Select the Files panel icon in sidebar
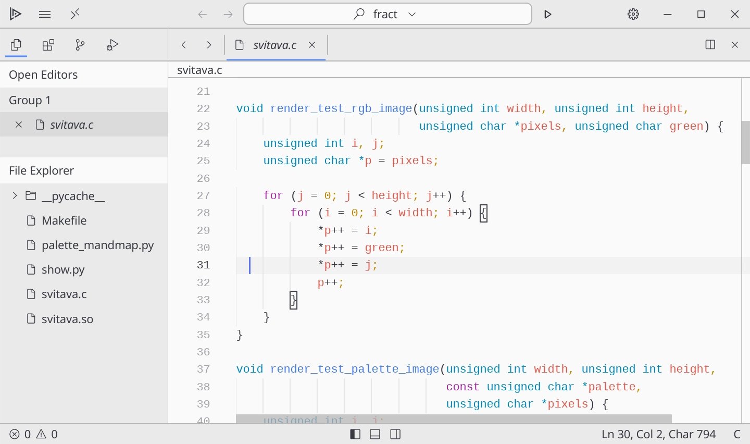The width and height of the screenshot is (750, 444). click(16, 45)
